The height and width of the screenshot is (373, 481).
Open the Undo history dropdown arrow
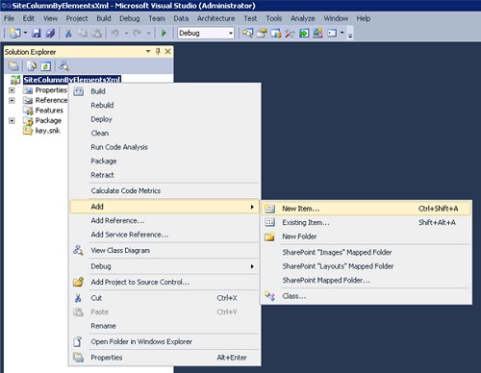click(x=126, y=33)
